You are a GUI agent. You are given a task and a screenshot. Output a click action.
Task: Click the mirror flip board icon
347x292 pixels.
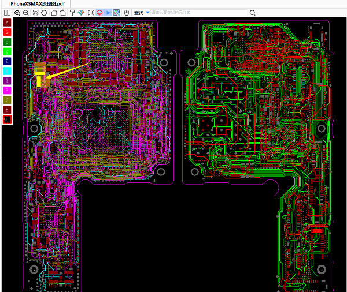point(90,12)
